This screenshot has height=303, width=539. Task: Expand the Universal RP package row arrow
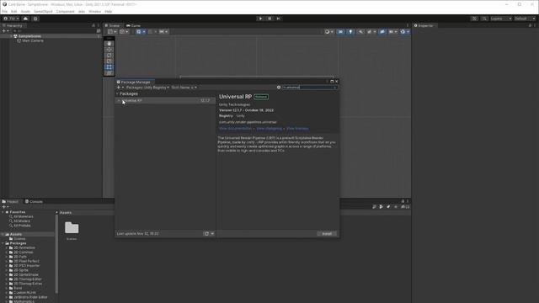click(x=119, y=101)
